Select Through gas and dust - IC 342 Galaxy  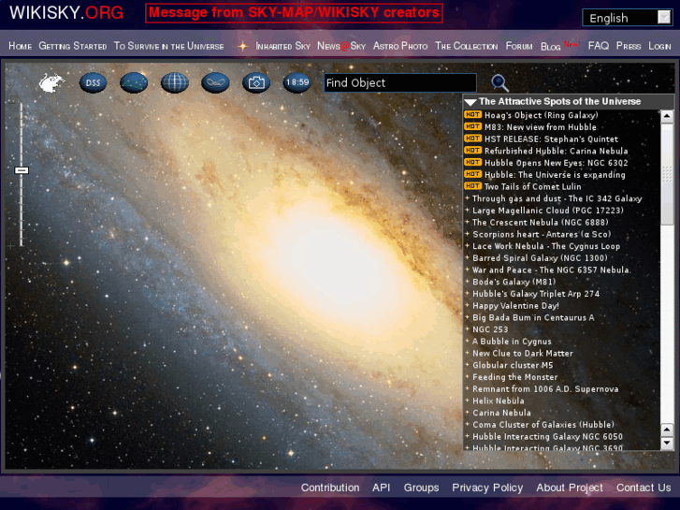pyautogui.click(x=557, y=198)
